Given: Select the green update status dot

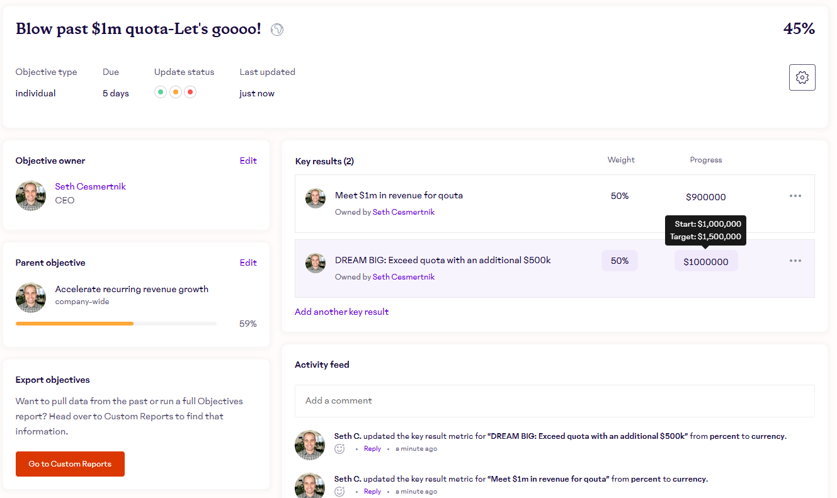Looking at the screenshot, I should tap(161, 92).
